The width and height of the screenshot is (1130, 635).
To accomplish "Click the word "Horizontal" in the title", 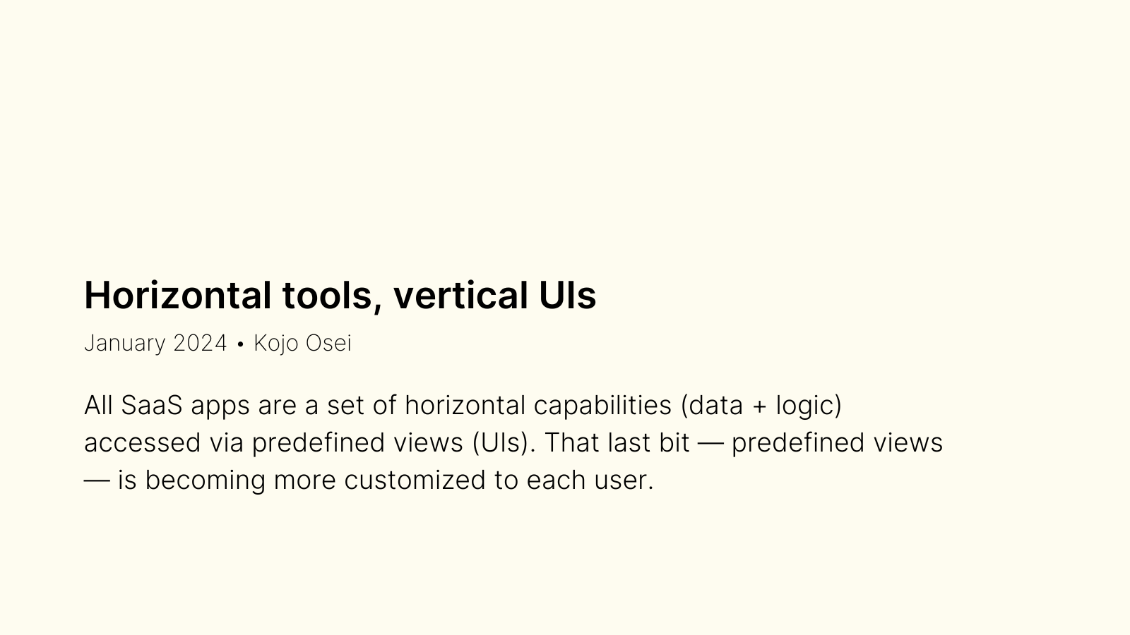I will [178, 295].
